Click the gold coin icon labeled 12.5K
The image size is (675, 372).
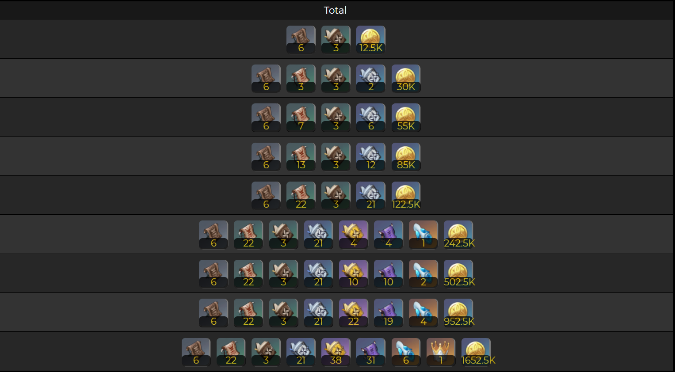pyautogui.click(x=371, y=40)
